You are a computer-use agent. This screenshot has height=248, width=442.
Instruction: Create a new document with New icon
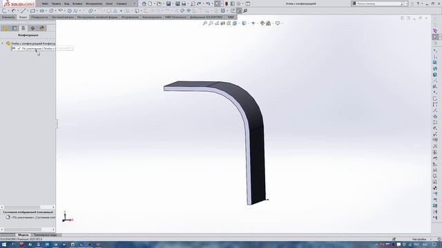[x=151, y=3]
